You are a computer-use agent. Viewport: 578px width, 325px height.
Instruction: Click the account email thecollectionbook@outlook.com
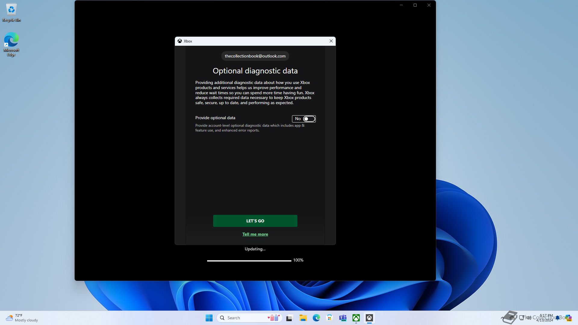click(x=255, y=56)
